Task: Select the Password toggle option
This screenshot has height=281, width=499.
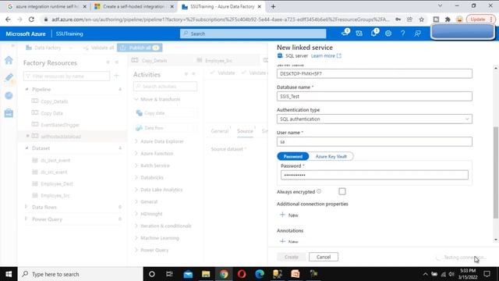Action: (x=293, y=156)
